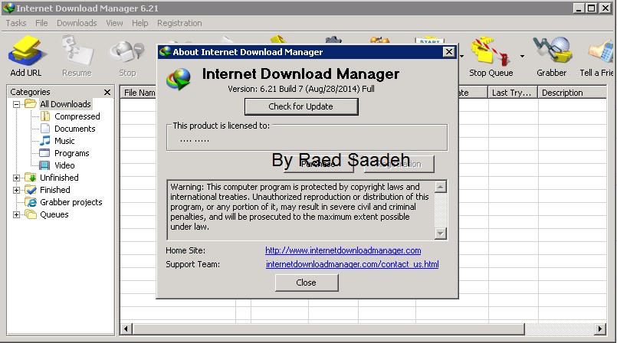Screen dimensions: 617x343
Task: Expand the Unfinished tree node
Action: click(x=17, y=178)
